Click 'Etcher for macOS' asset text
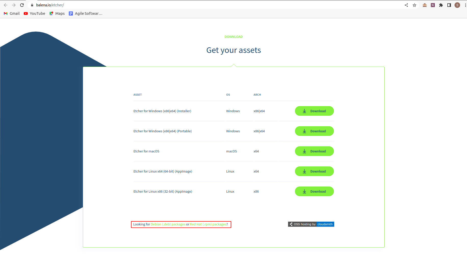The width and height of the screenshot is (467, 257). pos(146,151)
